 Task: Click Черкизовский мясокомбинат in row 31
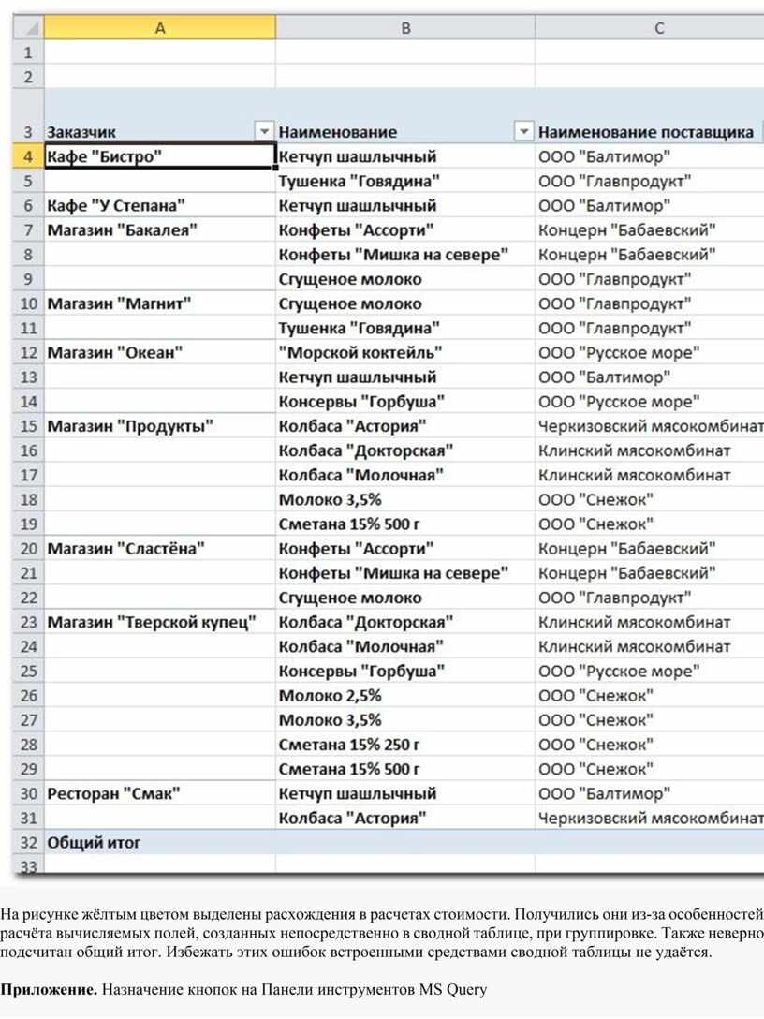pos(650,819)
